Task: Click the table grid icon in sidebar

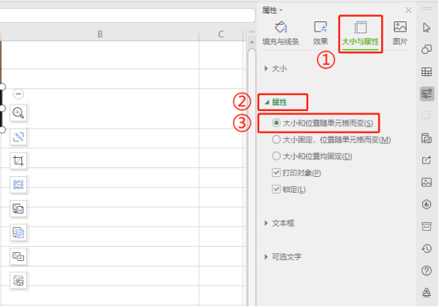Action: tap(426, 71)
